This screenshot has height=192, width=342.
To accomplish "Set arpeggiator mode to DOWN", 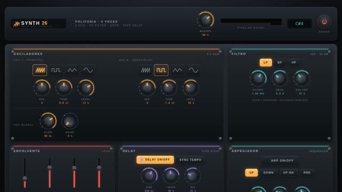I will 268,173.
